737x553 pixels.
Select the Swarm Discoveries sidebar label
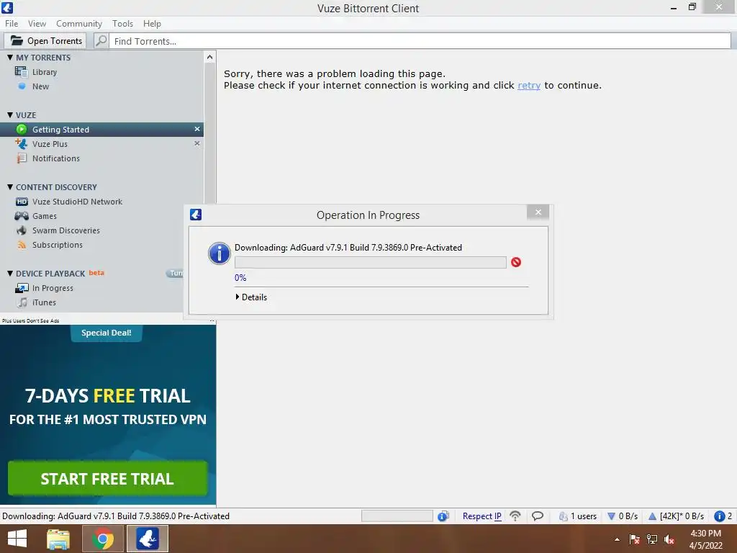66,230
